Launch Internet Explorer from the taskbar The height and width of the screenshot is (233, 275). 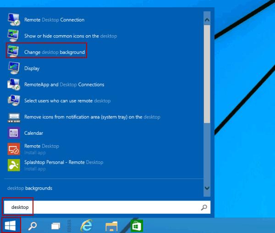[x=86, y=225]
